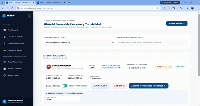This screenshot has height=106, width=200.
Task: Click the Saldo Final Extracto value $692.467.679,30
Action: tap(75, 78)
